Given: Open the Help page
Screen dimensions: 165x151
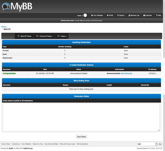Looking at the screenshot, I should (x=158, y=15).
